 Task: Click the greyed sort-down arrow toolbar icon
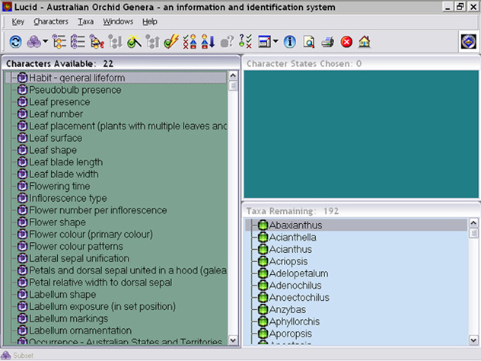coord(116,42)
